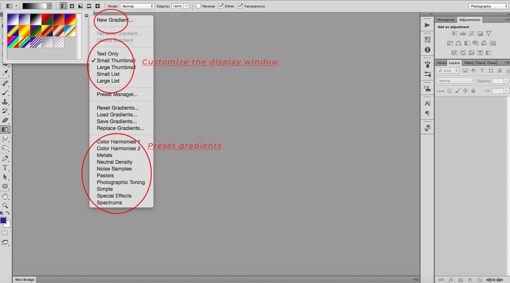
Task: Select the Hand tool
Action: 5,196
